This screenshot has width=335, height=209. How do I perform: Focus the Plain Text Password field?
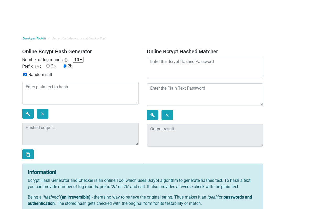(x=205, y=95)
